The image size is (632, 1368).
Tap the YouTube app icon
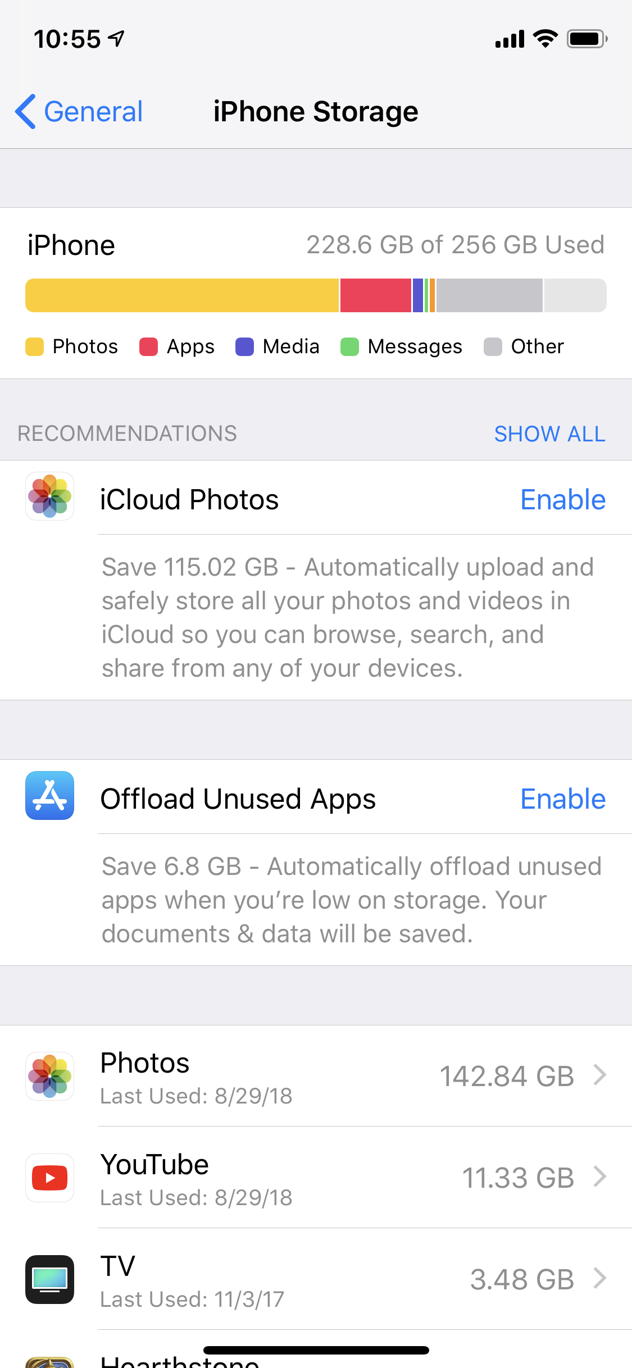[x=49, y=1178]
